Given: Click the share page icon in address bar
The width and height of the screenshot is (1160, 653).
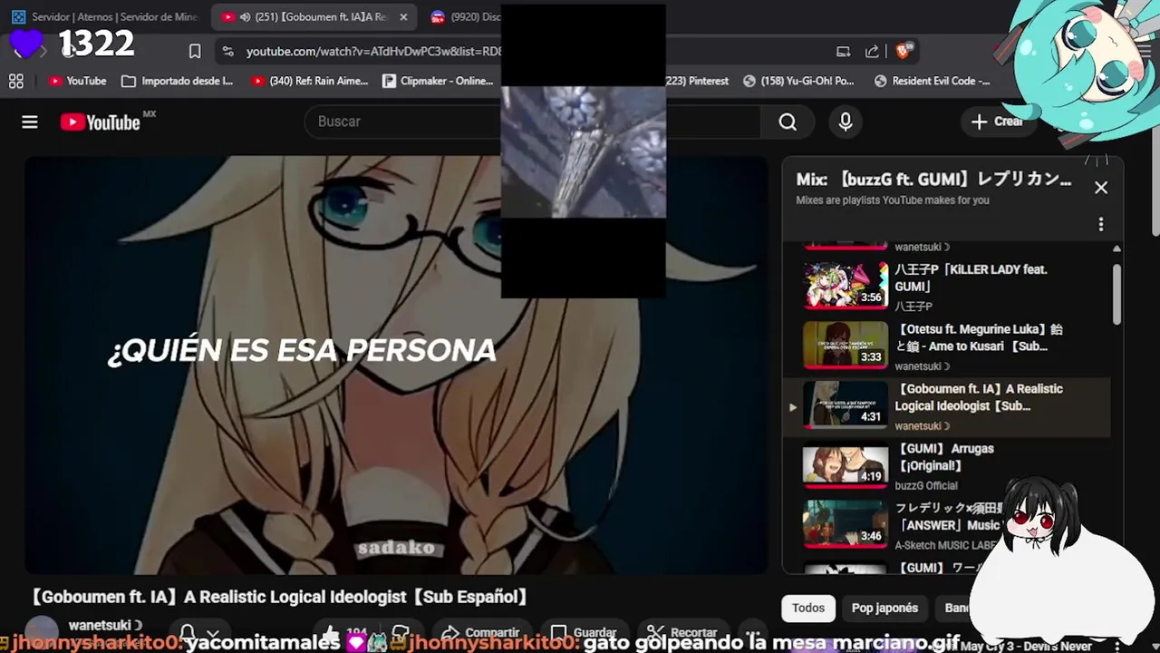Looking at the screenshot, I should pyautogui.click(x=872, y=52).
